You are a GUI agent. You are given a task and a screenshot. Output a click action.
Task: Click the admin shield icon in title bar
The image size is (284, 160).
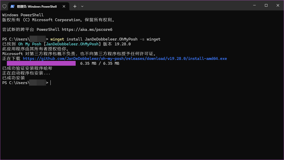[5, 7]
